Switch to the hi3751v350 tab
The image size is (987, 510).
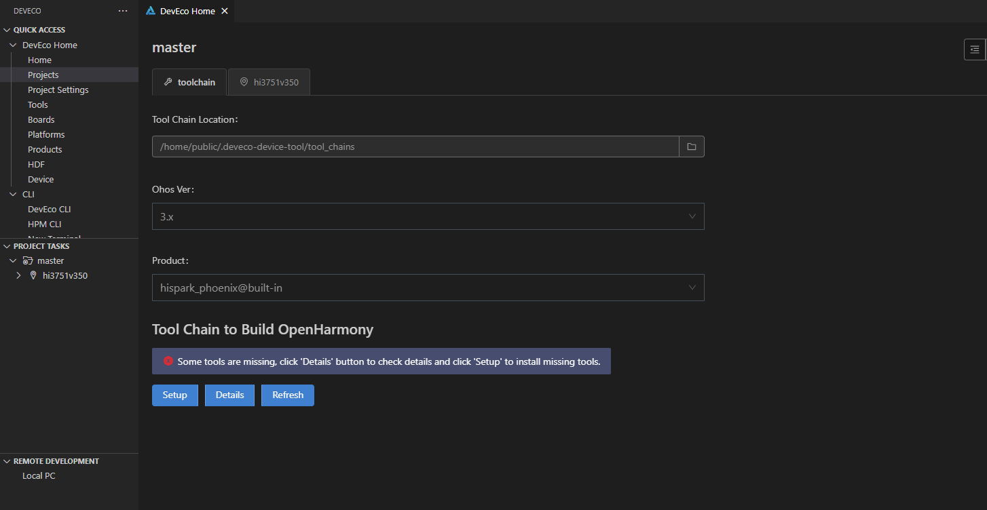click(269, 82)
